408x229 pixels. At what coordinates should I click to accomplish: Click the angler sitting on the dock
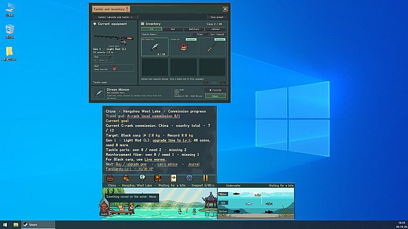tap(131, 206)
